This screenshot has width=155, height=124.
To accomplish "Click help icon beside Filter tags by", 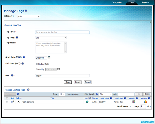I will (97, 94).
